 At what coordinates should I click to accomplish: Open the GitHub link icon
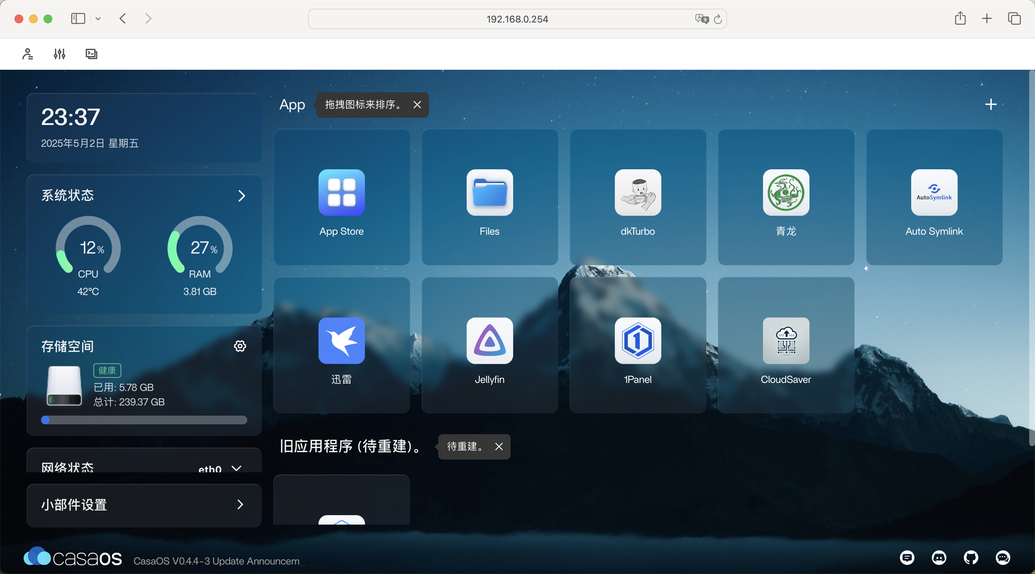click(x=971, y=558)
